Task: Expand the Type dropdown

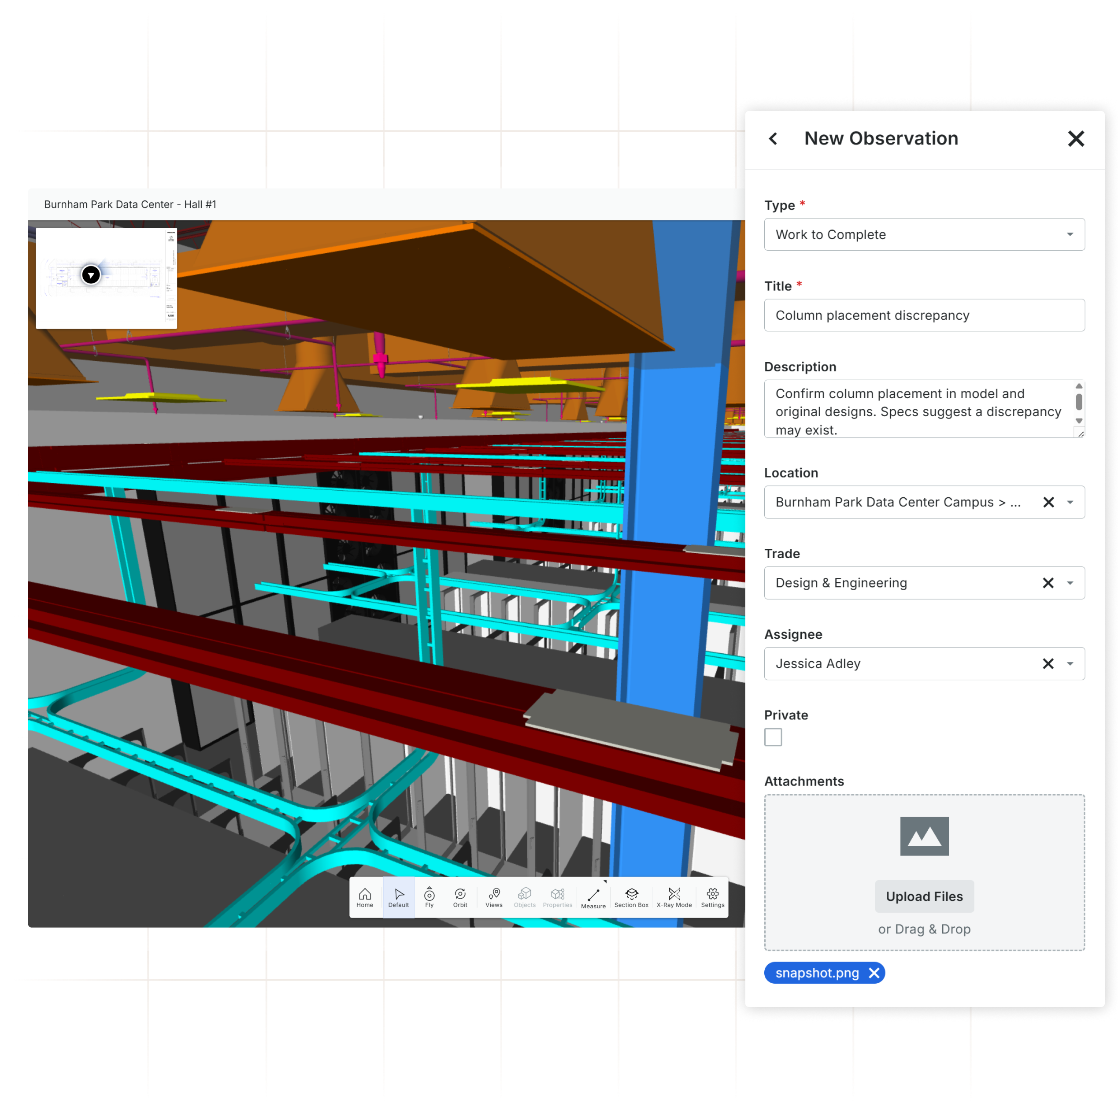Action: click(x=1070, y=234)
